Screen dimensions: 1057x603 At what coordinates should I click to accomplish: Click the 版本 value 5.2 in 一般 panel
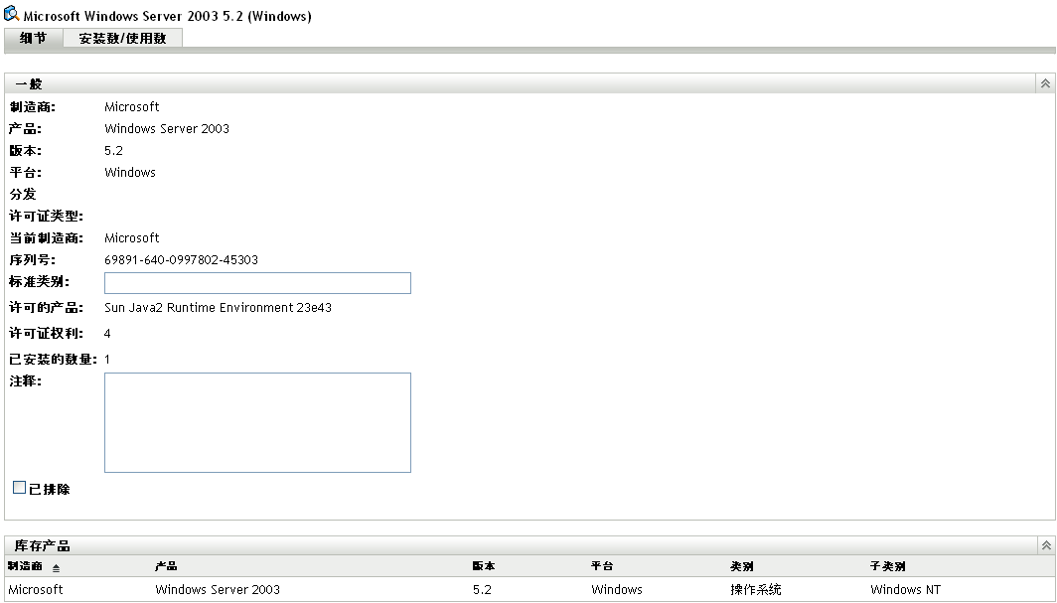point(114,150)
